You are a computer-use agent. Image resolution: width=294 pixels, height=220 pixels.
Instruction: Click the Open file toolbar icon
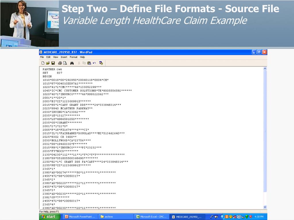(48, 63)
